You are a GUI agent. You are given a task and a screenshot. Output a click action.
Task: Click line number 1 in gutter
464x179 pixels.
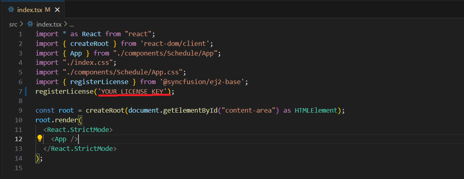20,34
